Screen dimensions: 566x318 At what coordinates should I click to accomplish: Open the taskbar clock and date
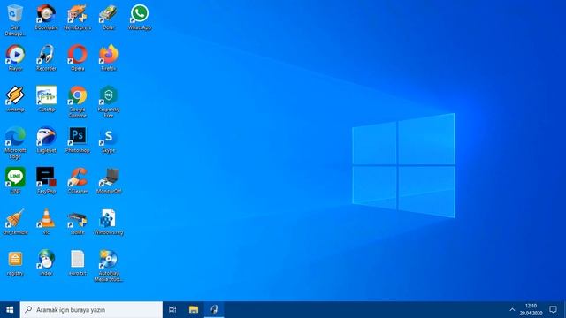click(x=531, y=309)
